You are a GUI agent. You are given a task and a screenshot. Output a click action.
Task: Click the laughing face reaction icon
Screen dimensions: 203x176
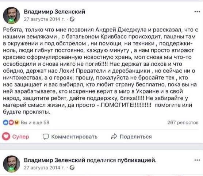click(x=16, y=123)
